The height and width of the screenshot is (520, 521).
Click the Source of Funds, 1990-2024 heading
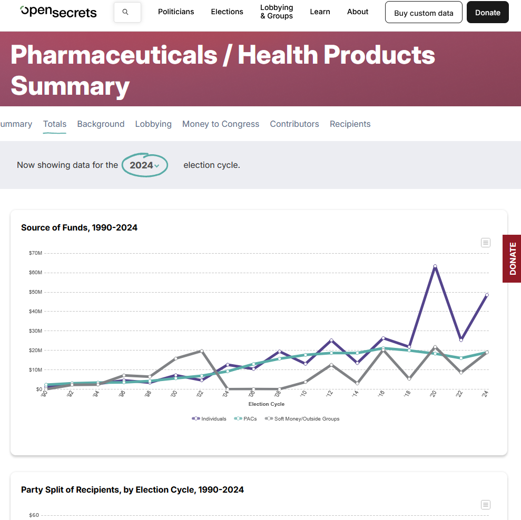(79, 228)
